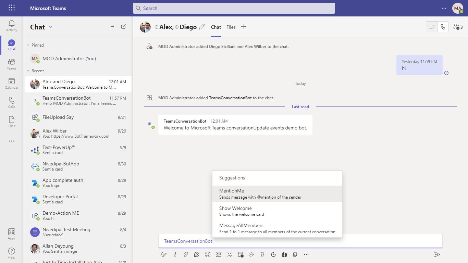The width and height of the screenshot is (468, 263).
Task: Send Praise badge
Action: (262, 254)
